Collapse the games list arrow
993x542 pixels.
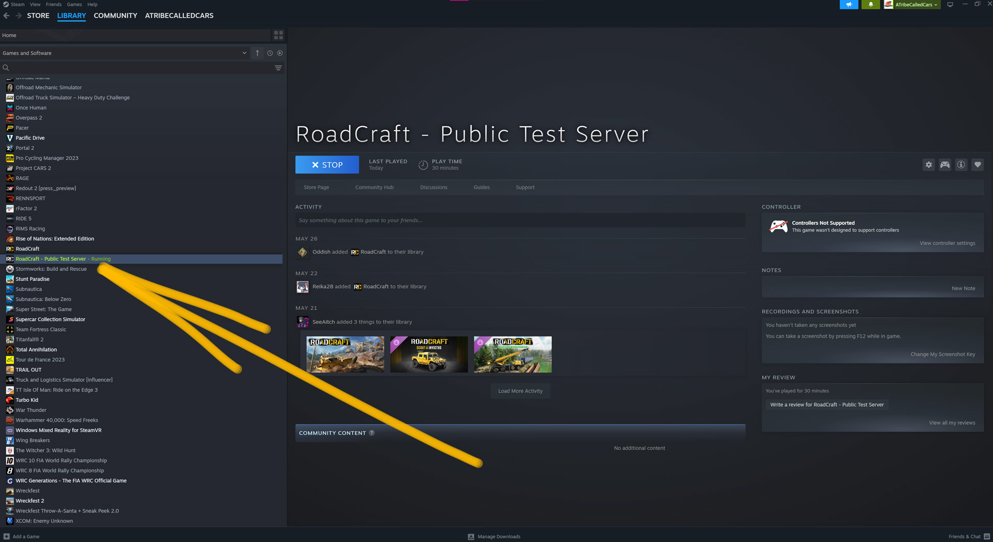(x=257, y=53)
